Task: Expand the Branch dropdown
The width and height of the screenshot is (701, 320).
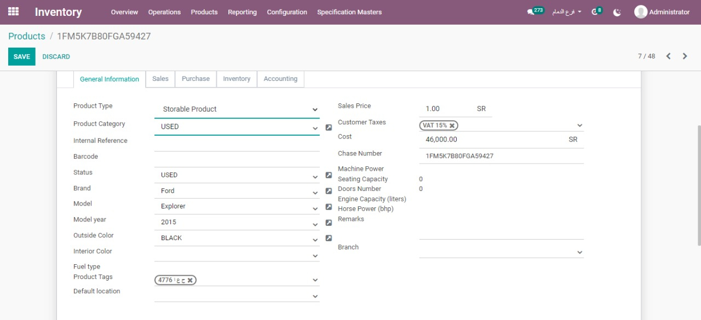Action: click(579, 253)
